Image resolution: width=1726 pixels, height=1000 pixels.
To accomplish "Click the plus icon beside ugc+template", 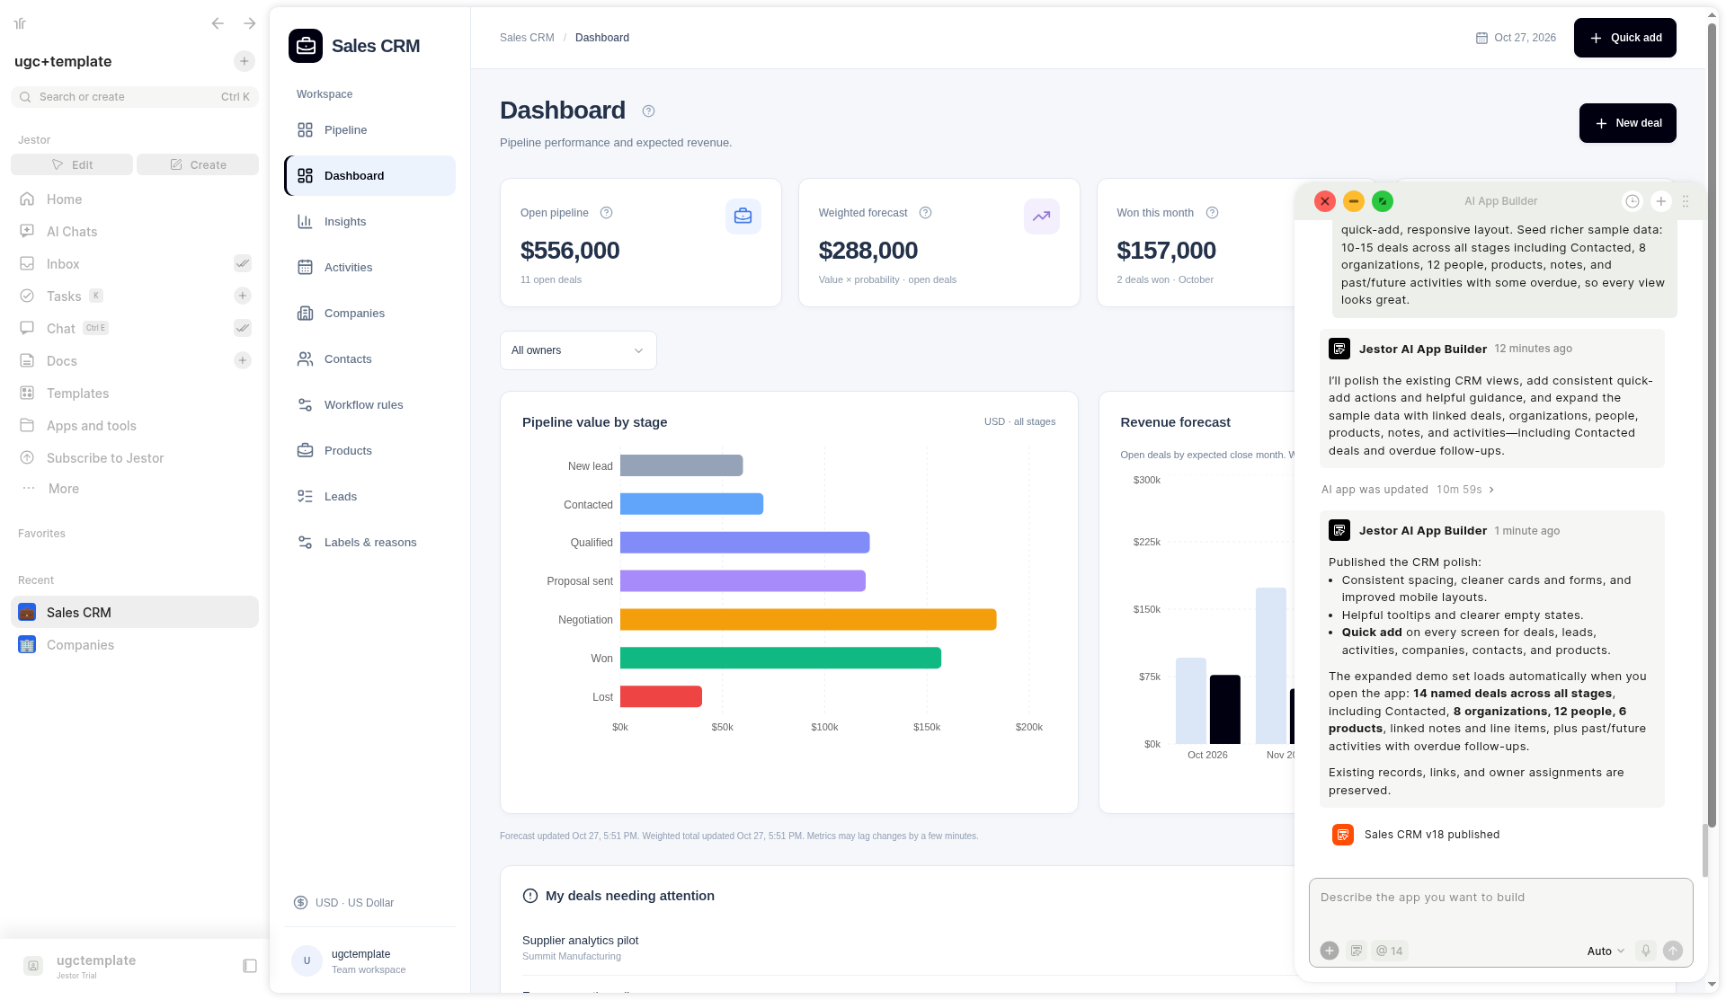I will coord(244,61).
